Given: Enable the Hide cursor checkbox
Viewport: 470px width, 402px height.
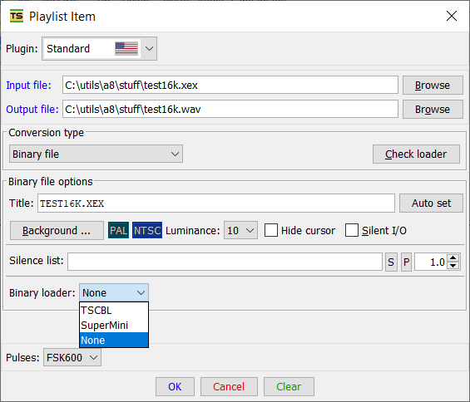Looking at the screenshot, I should (271, 230).
